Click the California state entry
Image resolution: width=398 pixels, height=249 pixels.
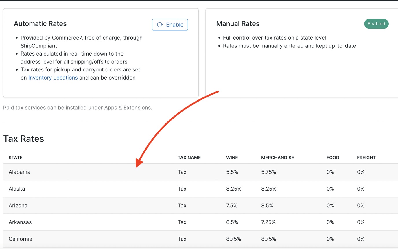(x=20, y=239)
